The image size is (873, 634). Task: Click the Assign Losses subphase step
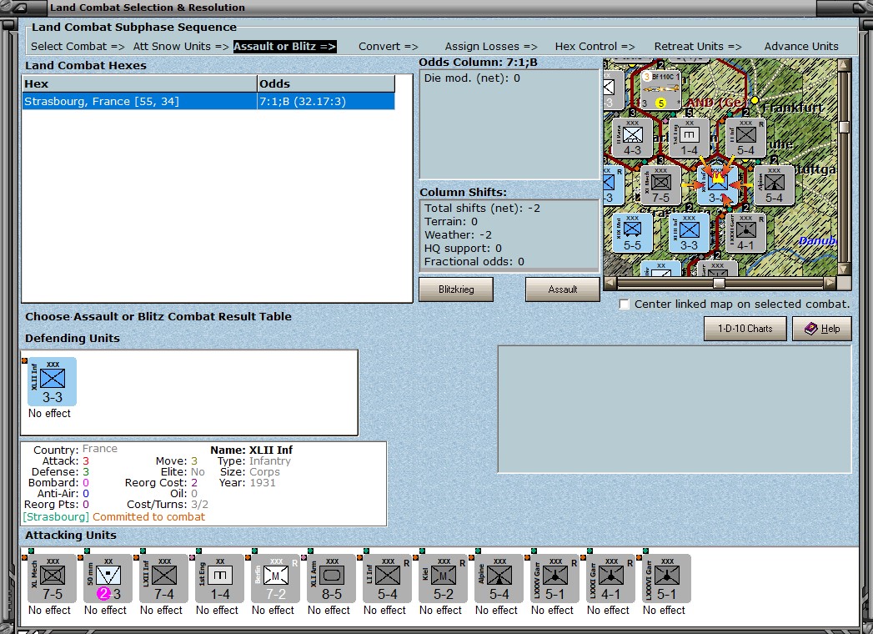pyautogui.click(x=491, y=46)
